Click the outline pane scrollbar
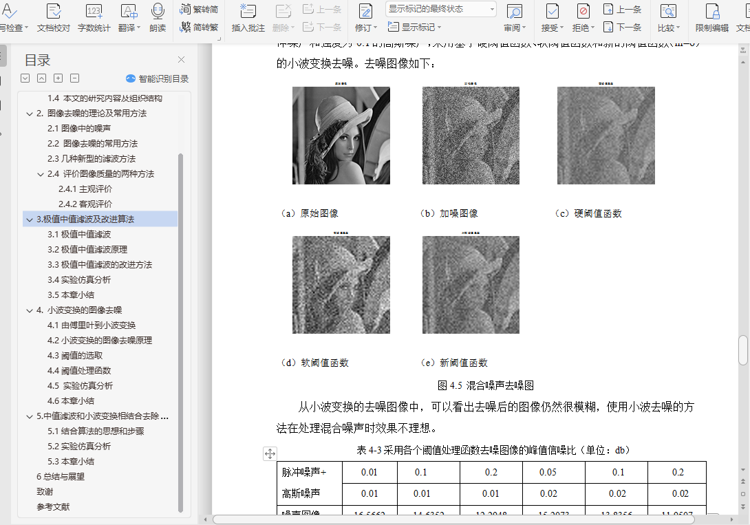The width and height of the screenshot is (750, 525). pos(180,333)
